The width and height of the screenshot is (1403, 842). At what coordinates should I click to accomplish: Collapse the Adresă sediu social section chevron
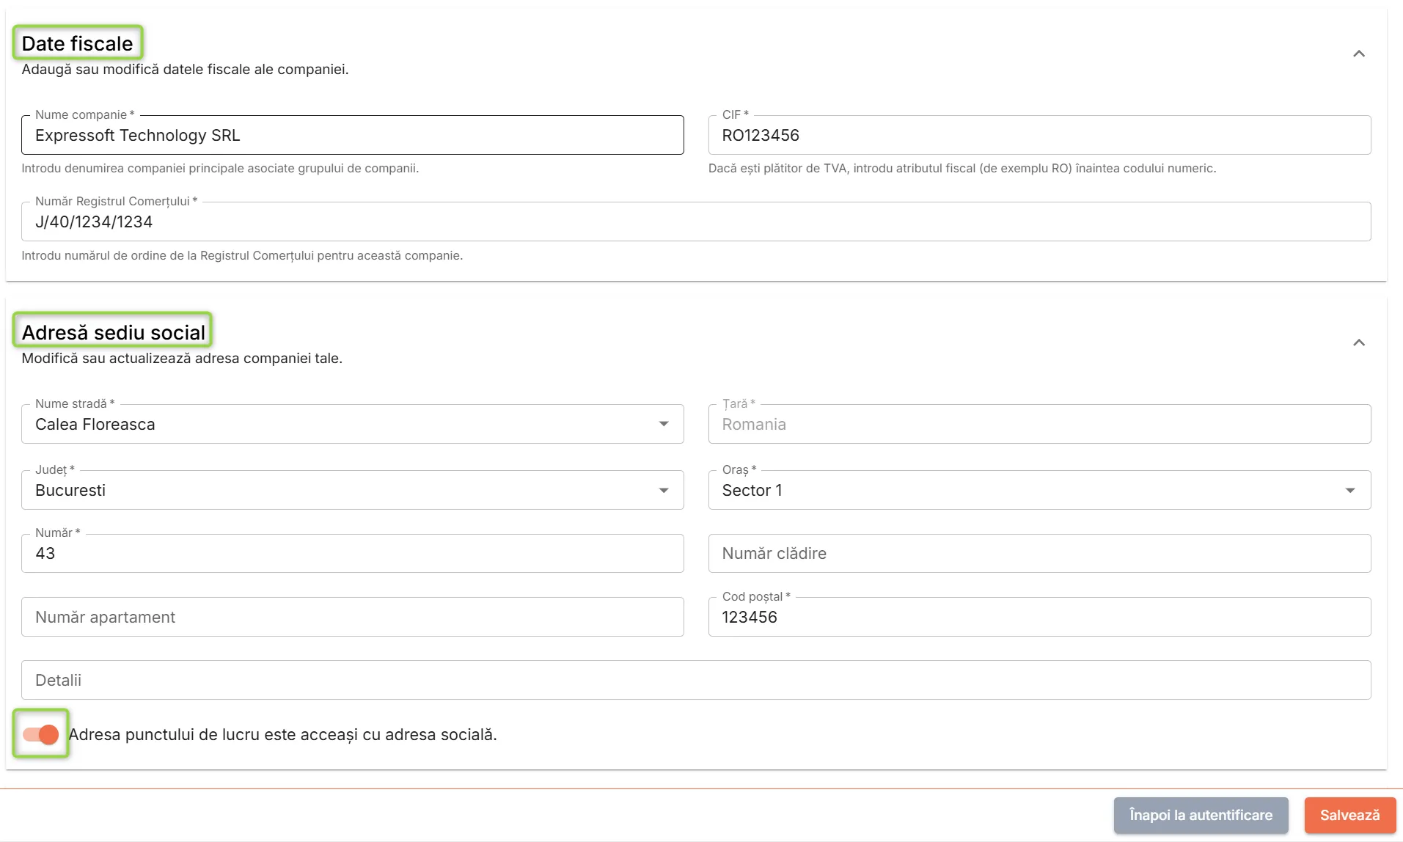click(x=1358, y=343)
